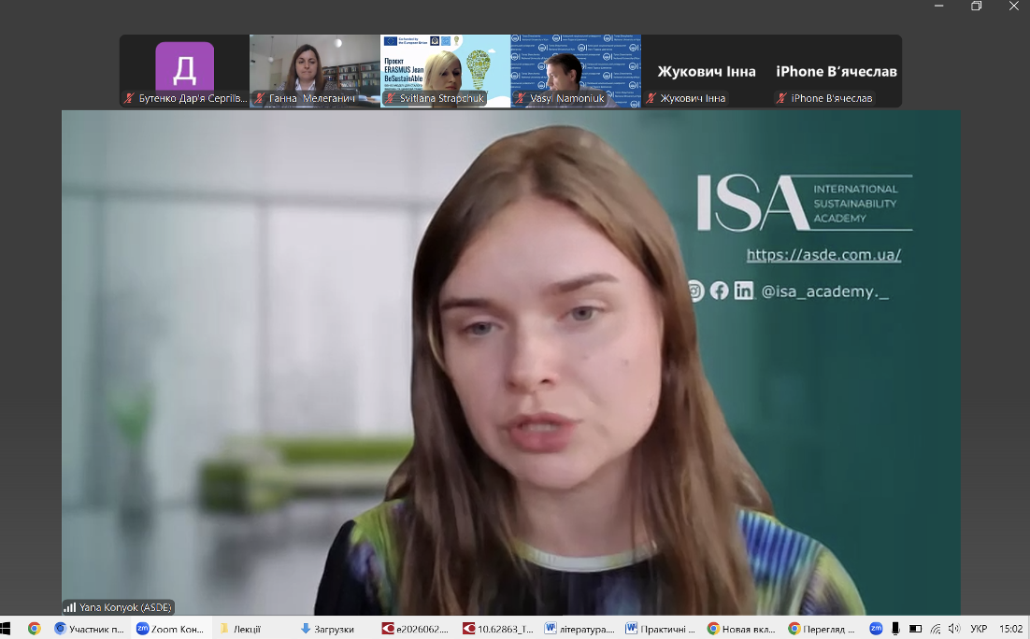Switch to the Chrome window 'Участник п...'
The image size is (1030, 639).
pyautogui.click(x=90, y=629)
